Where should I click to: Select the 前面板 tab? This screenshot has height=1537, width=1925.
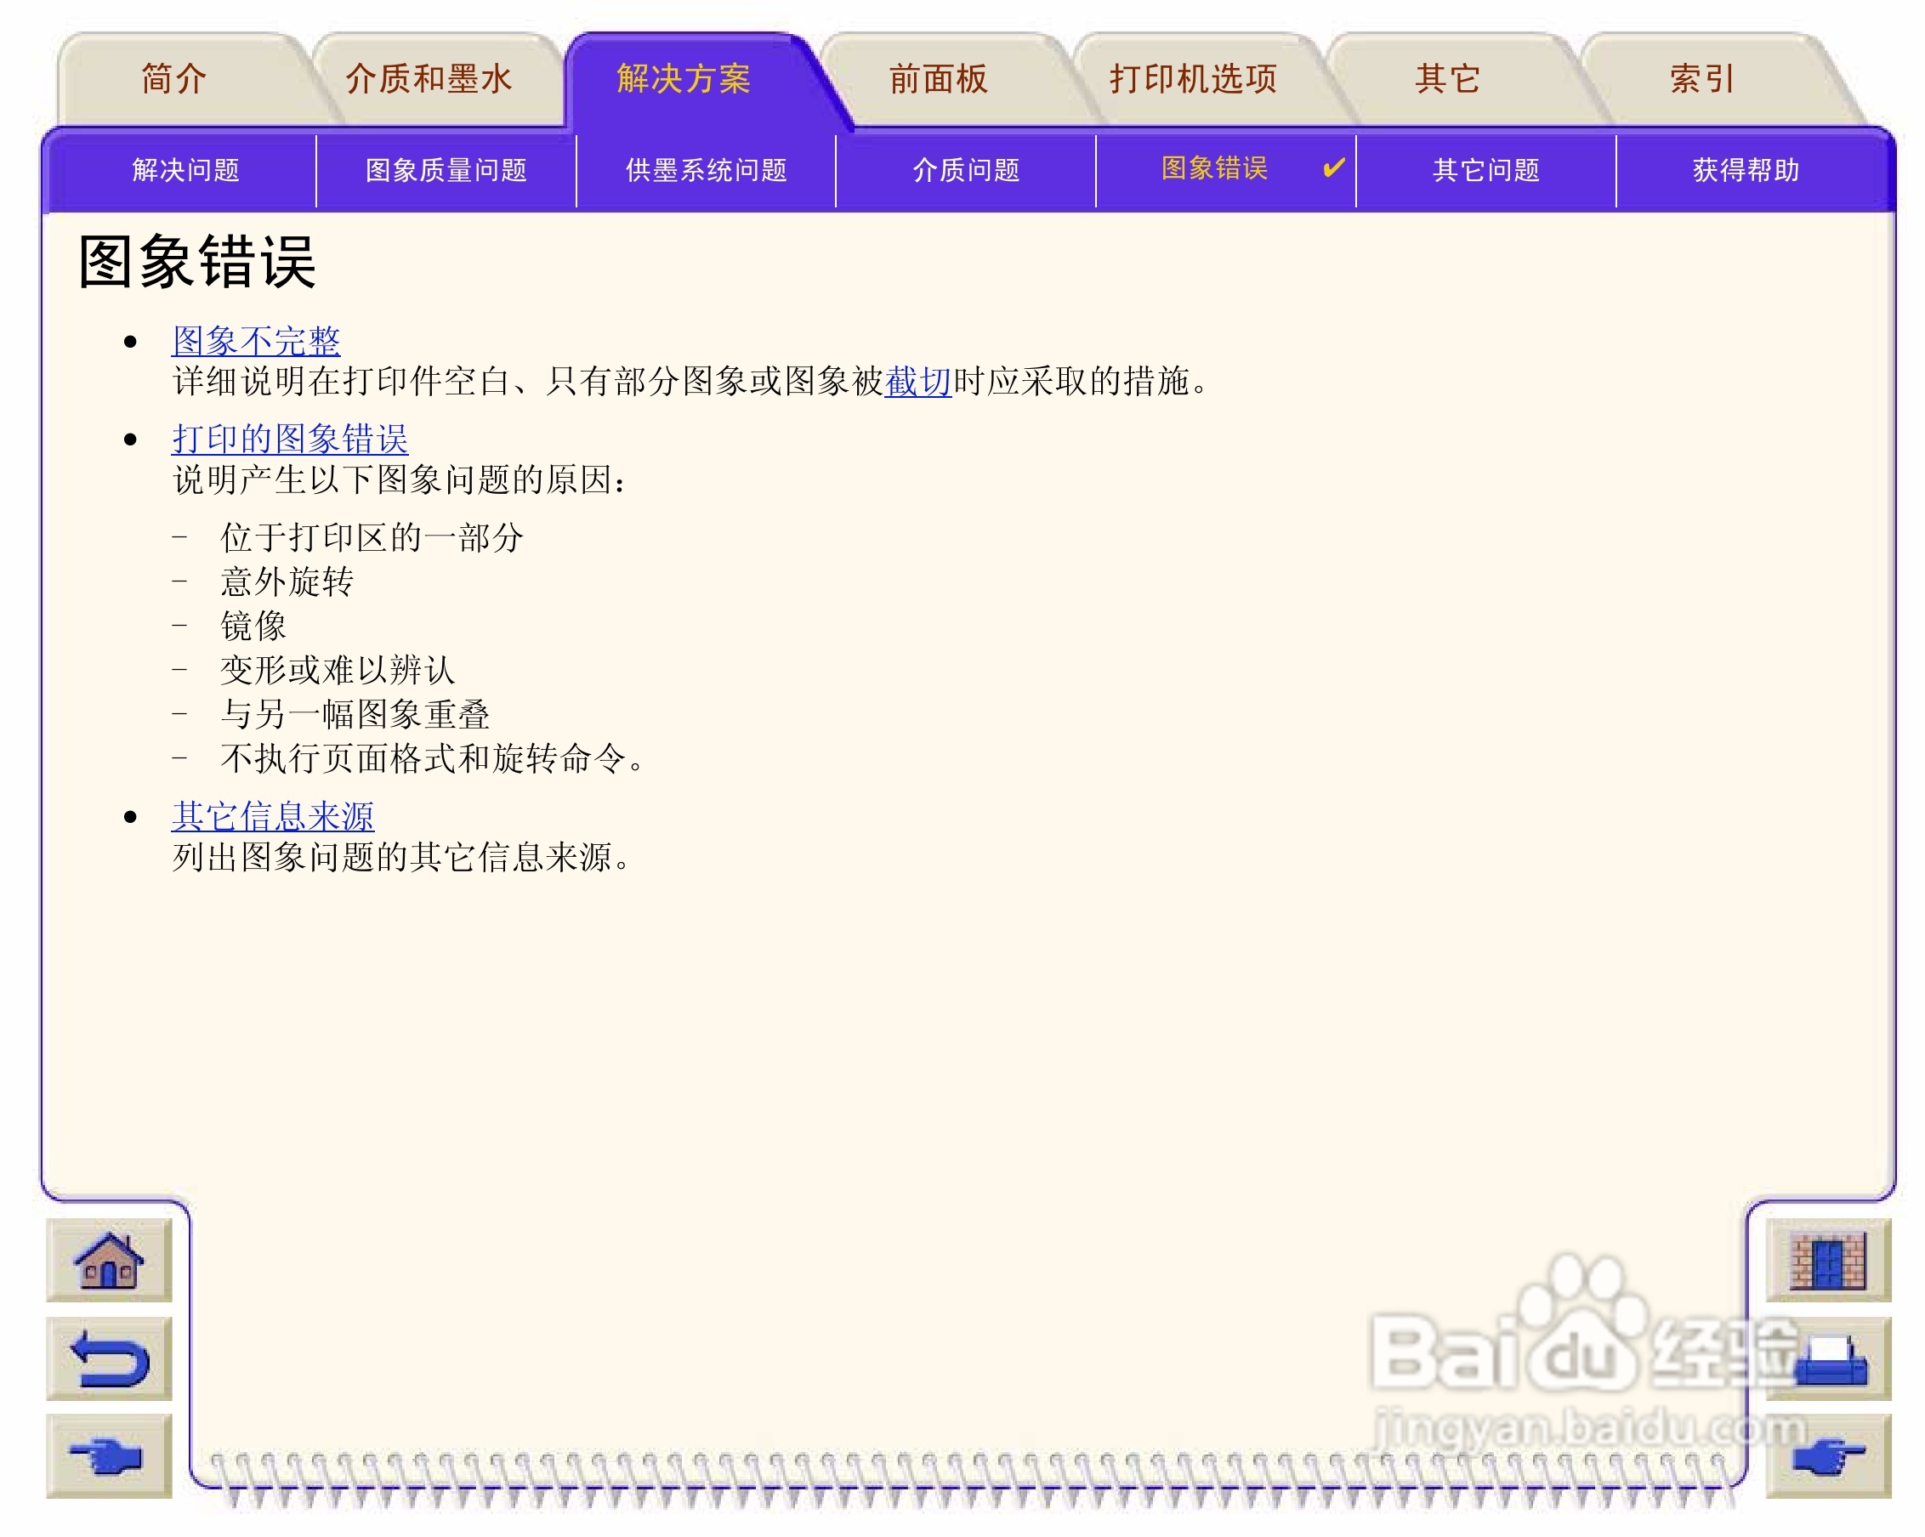(939, 79)
